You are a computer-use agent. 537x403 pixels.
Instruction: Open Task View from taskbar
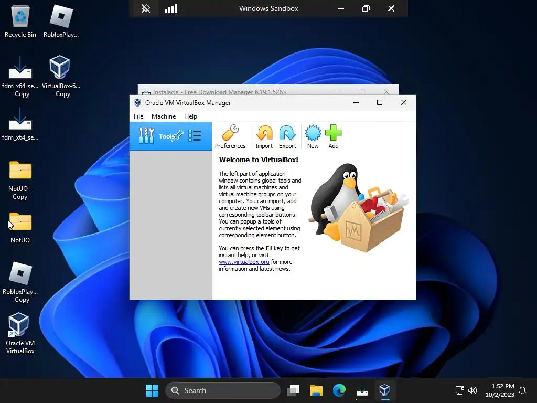(x=293, y=390)
